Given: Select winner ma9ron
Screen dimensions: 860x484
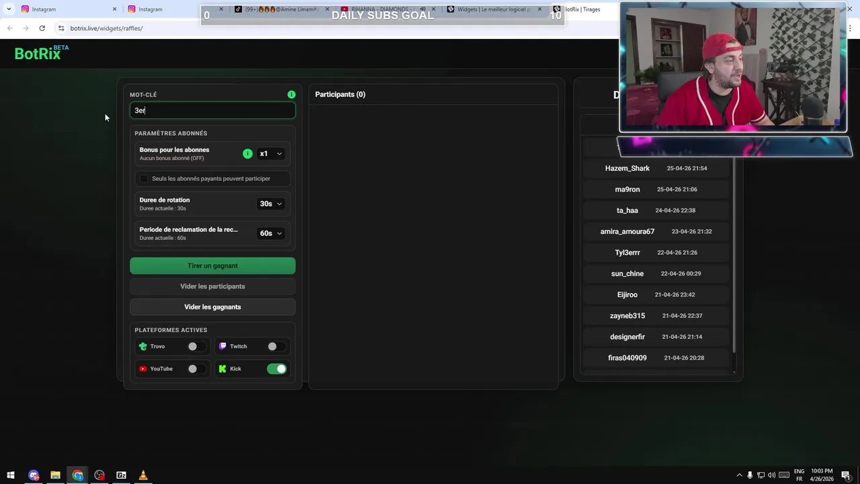Looking at the screenshot, I should coord(656,190).
